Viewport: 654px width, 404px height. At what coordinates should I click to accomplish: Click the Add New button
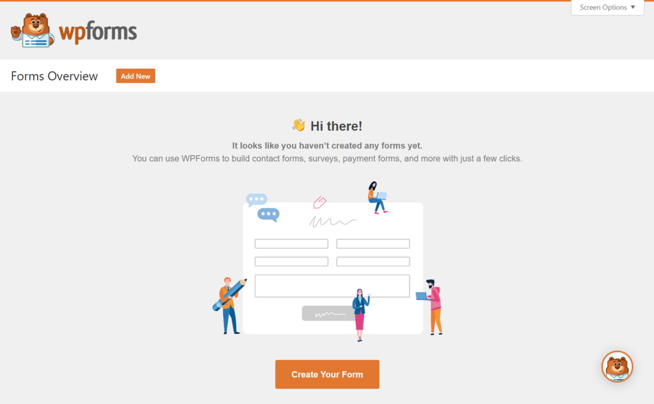point(135,76)
